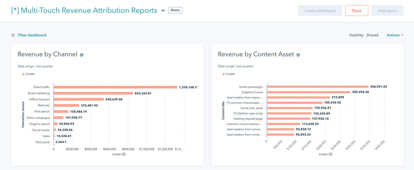Click the filter sliders icon
The width and height of the screenshot is (414, 170).
pos(13,35)
